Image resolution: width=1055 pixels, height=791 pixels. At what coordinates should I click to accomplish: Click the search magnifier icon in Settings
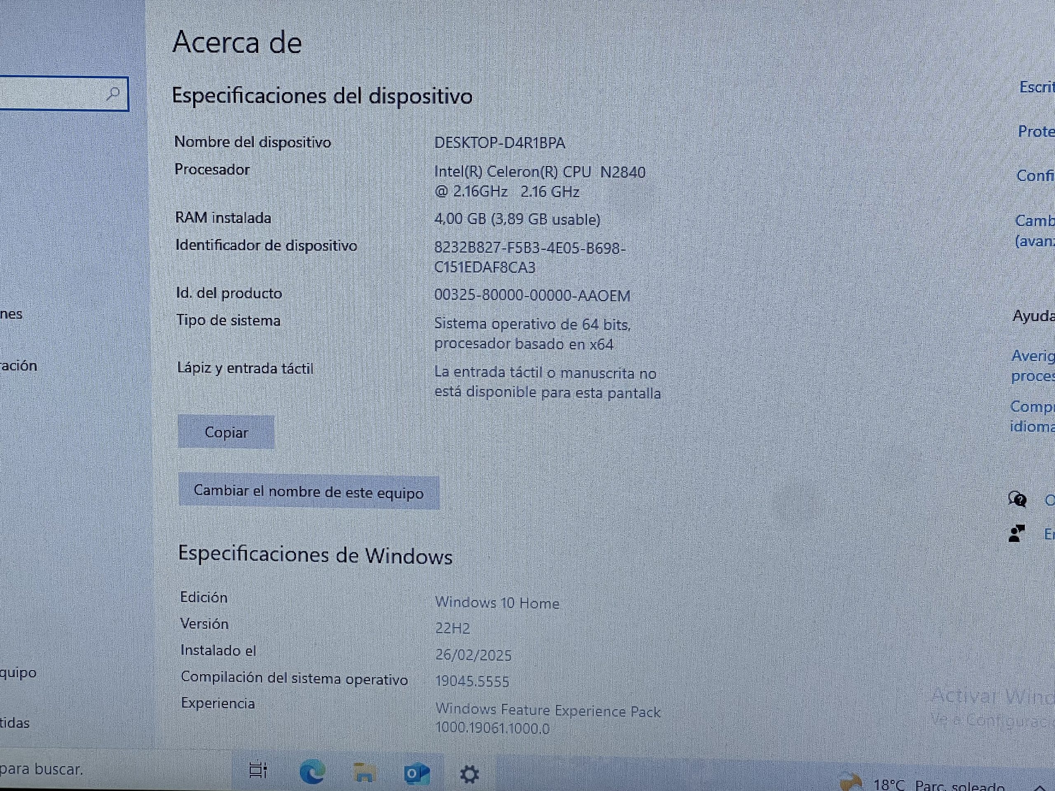[113, 93]
